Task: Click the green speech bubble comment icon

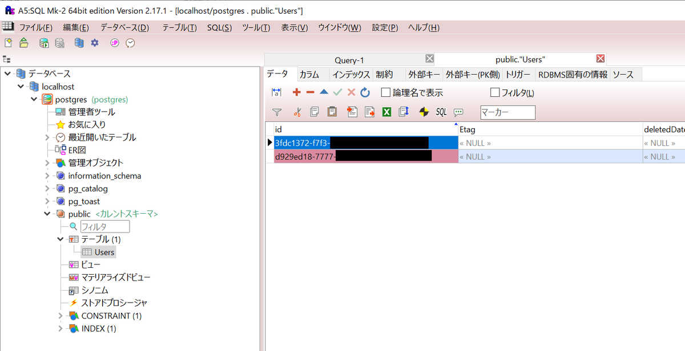Action: (x=458, y=112)
